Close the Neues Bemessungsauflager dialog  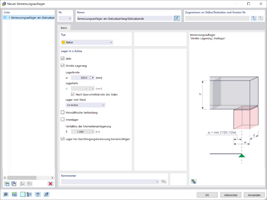(x=261, y=4)
